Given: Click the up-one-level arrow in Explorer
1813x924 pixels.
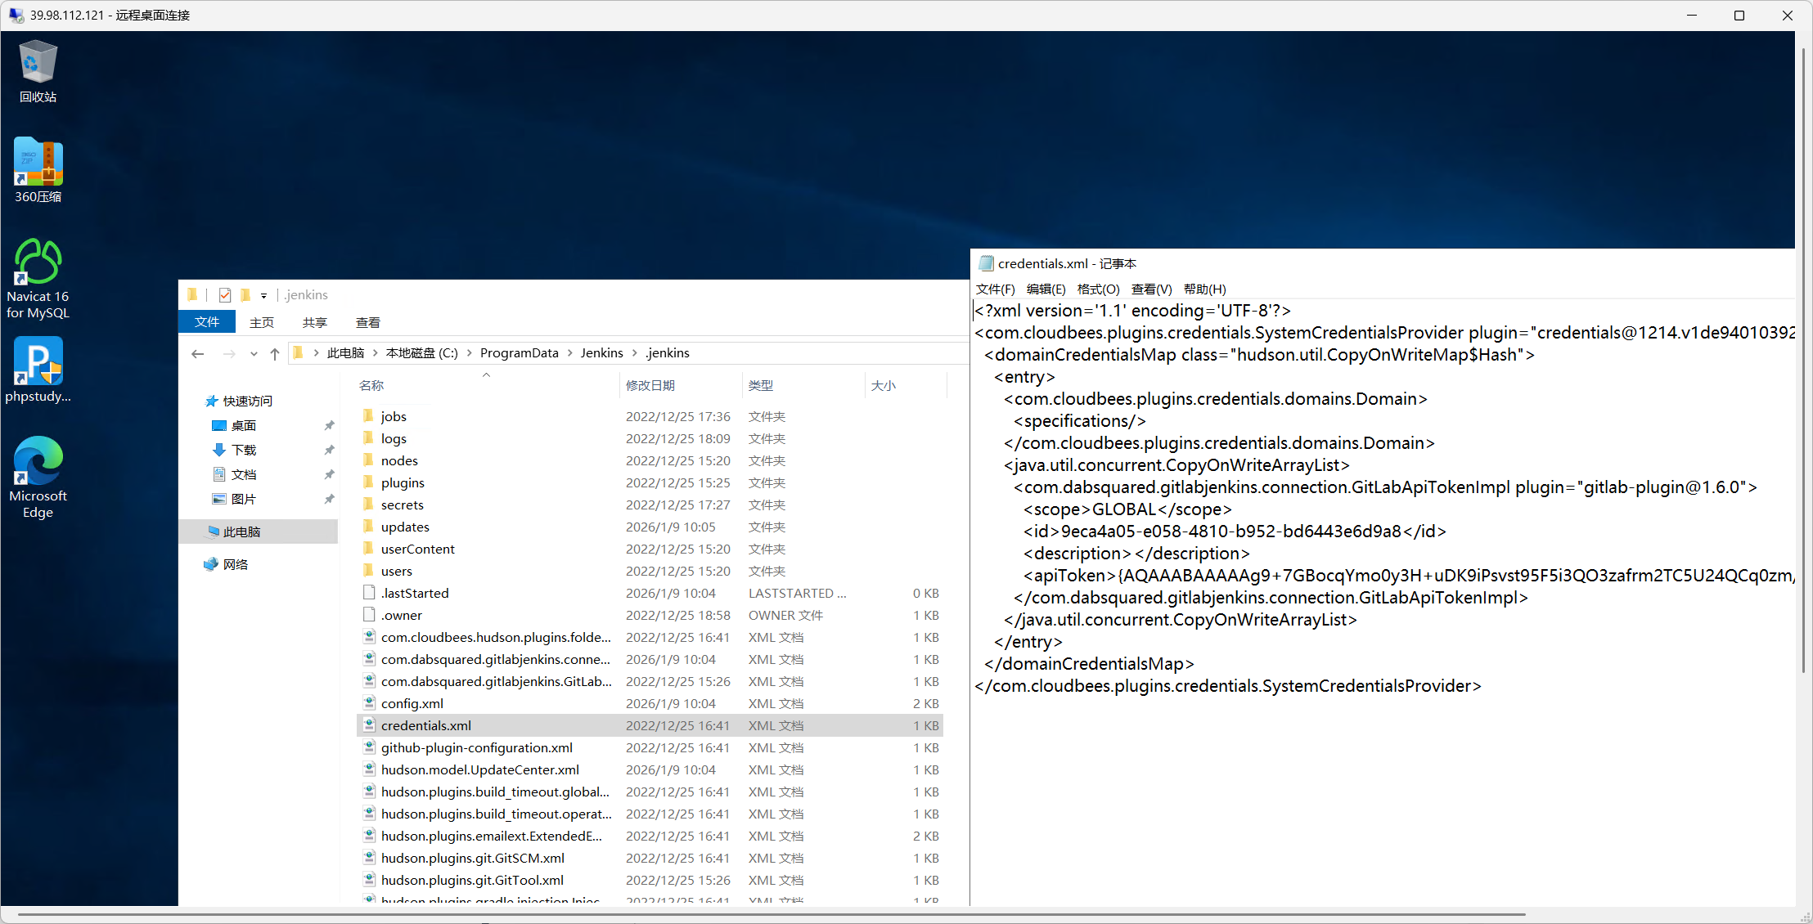Looking at the screenshot, I should [x=275, y=353].
